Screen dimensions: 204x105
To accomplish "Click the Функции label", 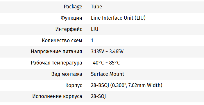I will pyautogui.click(x=71, y=18).
